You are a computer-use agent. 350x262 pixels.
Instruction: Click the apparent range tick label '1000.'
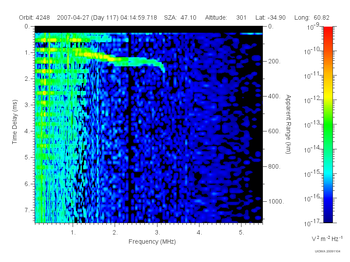point(276,201)
